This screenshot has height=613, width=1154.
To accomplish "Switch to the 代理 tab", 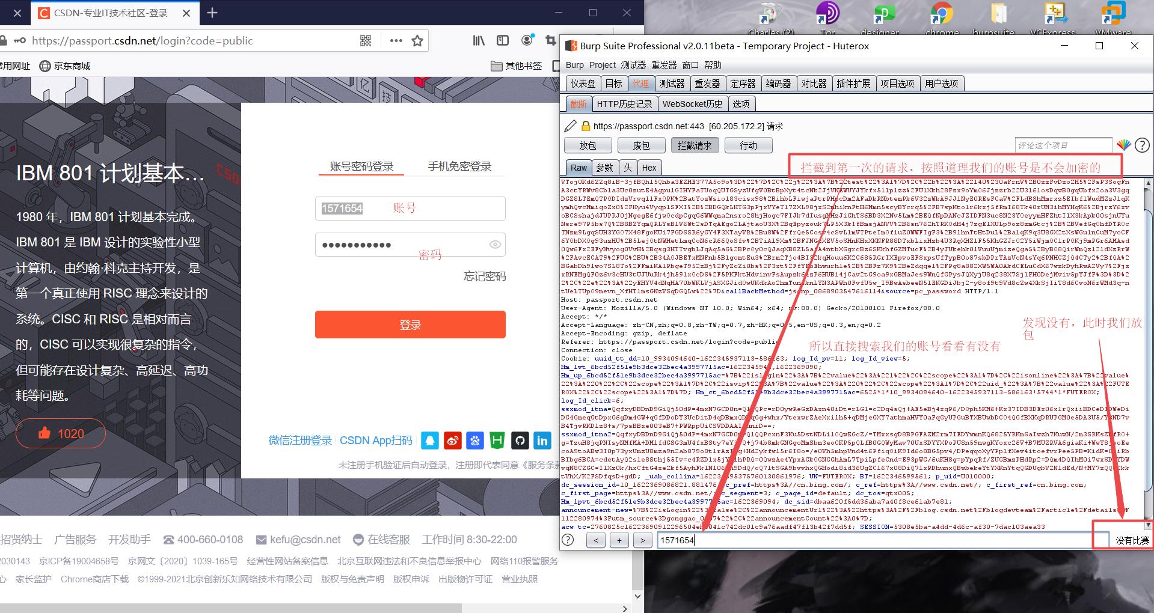I will tap(640, 84).
